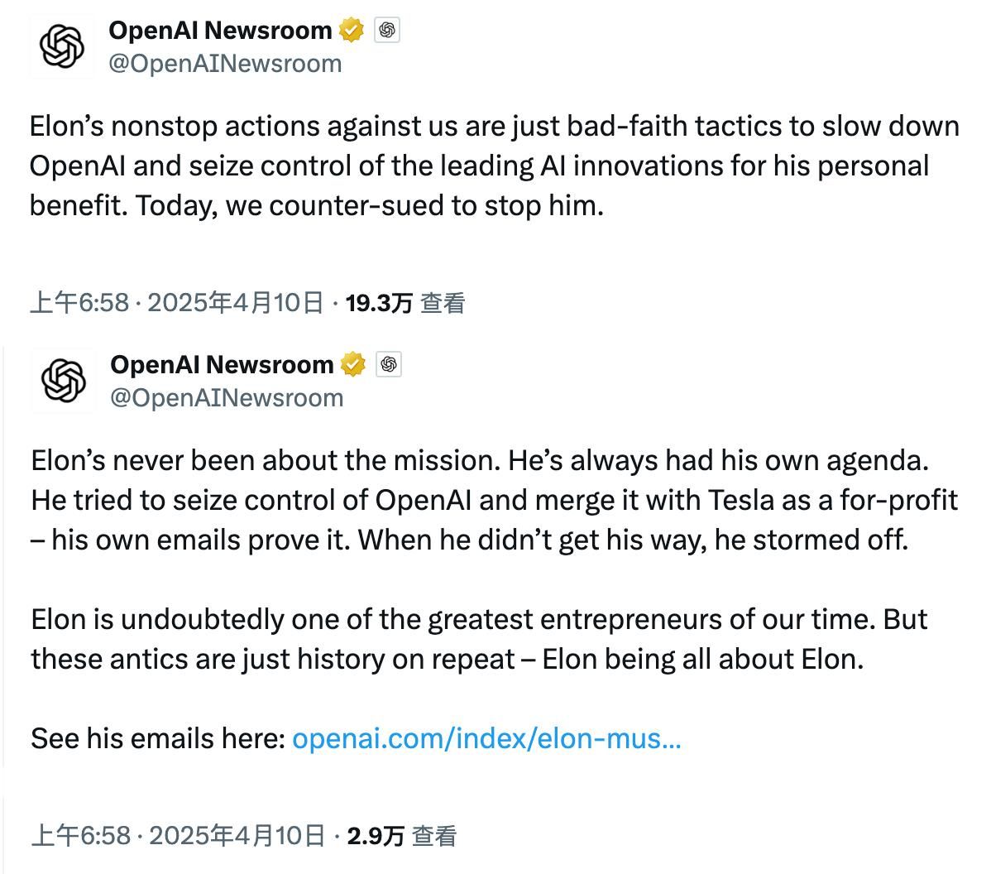Click the 查看 label under the second tweet
991x874 pixels.
[x=434, y=836]
